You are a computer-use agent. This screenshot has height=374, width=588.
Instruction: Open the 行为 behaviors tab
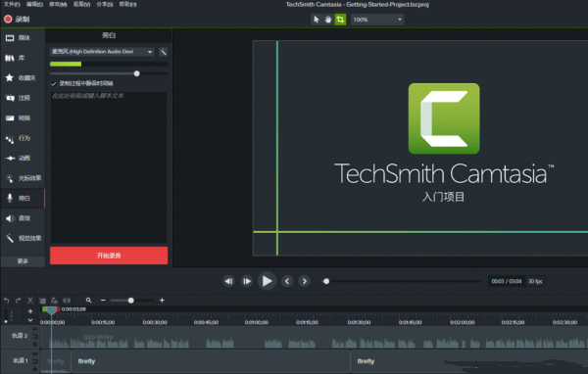coord(23,138)
